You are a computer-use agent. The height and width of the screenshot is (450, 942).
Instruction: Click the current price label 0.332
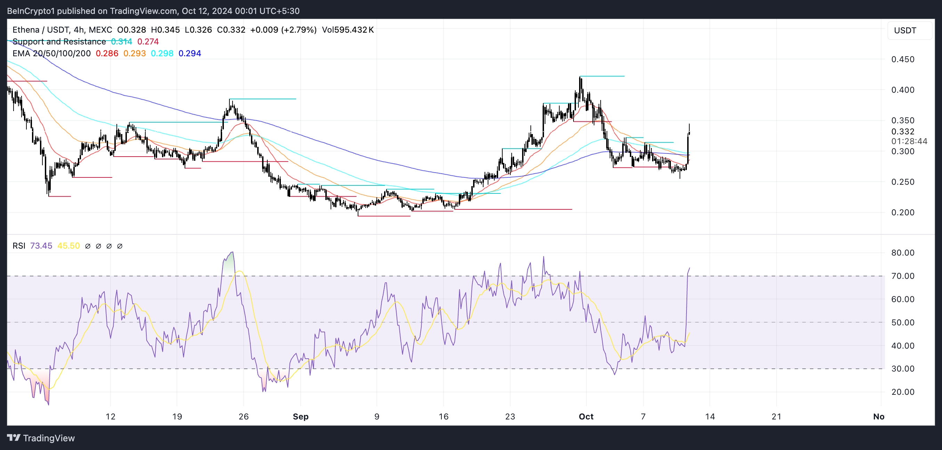(902, 132)
